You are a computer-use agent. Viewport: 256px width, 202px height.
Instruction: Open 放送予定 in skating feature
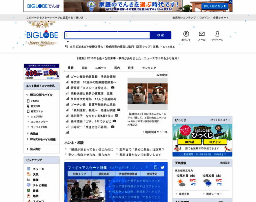[x=152, y=174]
